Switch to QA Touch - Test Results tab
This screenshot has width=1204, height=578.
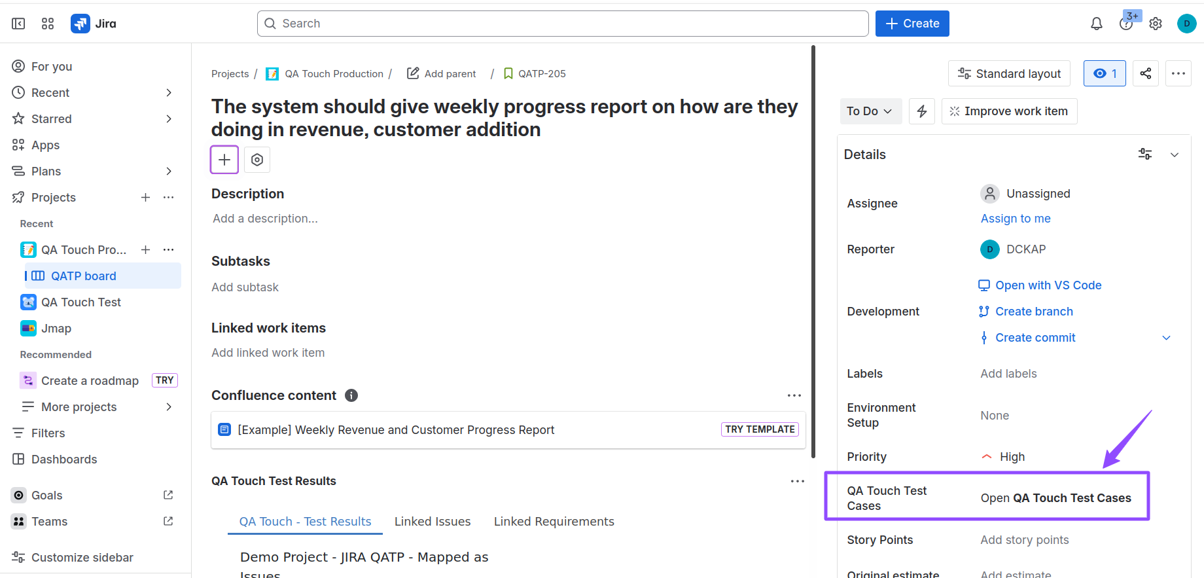(x=305, y=522)
